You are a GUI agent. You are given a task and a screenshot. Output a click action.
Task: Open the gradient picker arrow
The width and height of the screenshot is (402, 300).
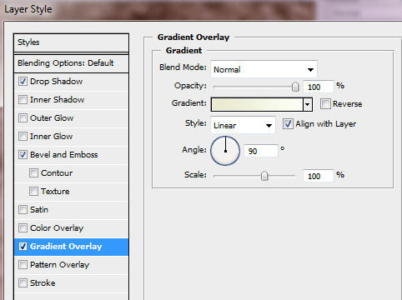coord(308,104)
